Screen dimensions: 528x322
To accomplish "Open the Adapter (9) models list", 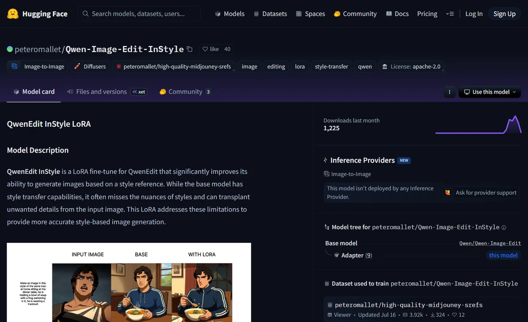I will [x=352, y=255].
